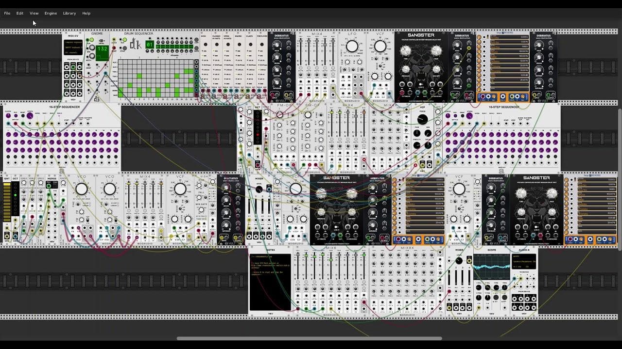Click the bottom VCV MIXER master level knob
The height and width of the screenshot is (349, 622).
coord(459,261)
